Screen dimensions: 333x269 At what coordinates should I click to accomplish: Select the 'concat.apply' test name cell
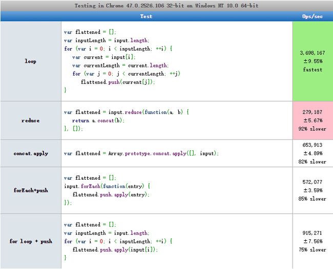click(31, 153)
